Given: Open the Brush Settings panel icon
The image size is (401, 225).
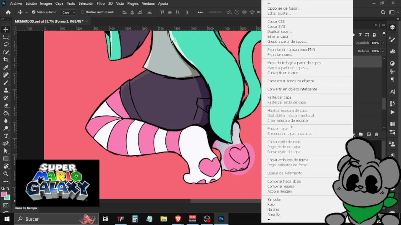Looking at the screenshot, I should [392, 39].
